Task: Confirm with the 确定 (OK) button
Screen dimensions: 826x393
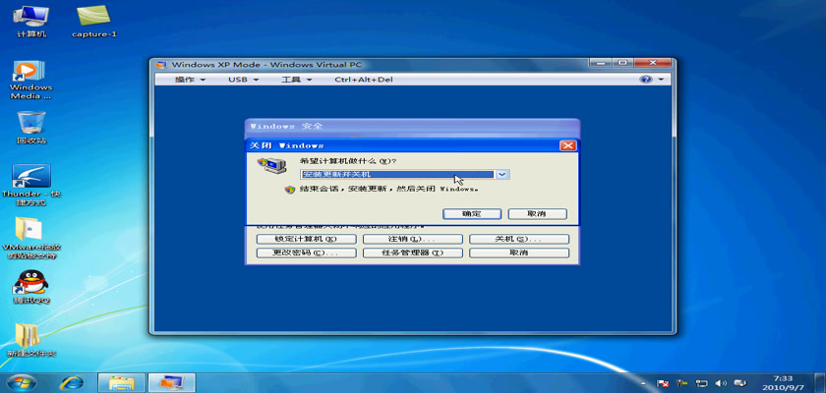Action: tap(471, 213)
